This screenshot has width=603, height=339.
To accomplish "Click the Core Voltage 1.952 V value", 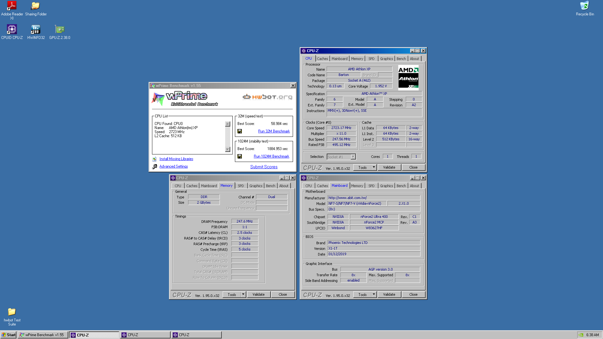I will (x=381, y=86).
